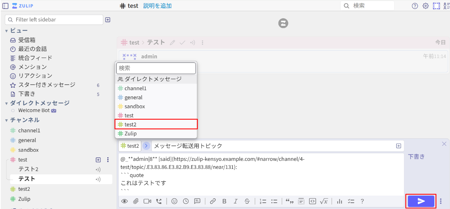
Task: Open the emoji picker in compose toolbar
Action: click(174, 201)
